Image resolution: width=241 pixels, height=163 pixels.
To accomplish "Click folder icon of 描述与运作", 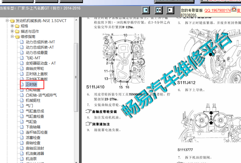I will tap(17, 31).
